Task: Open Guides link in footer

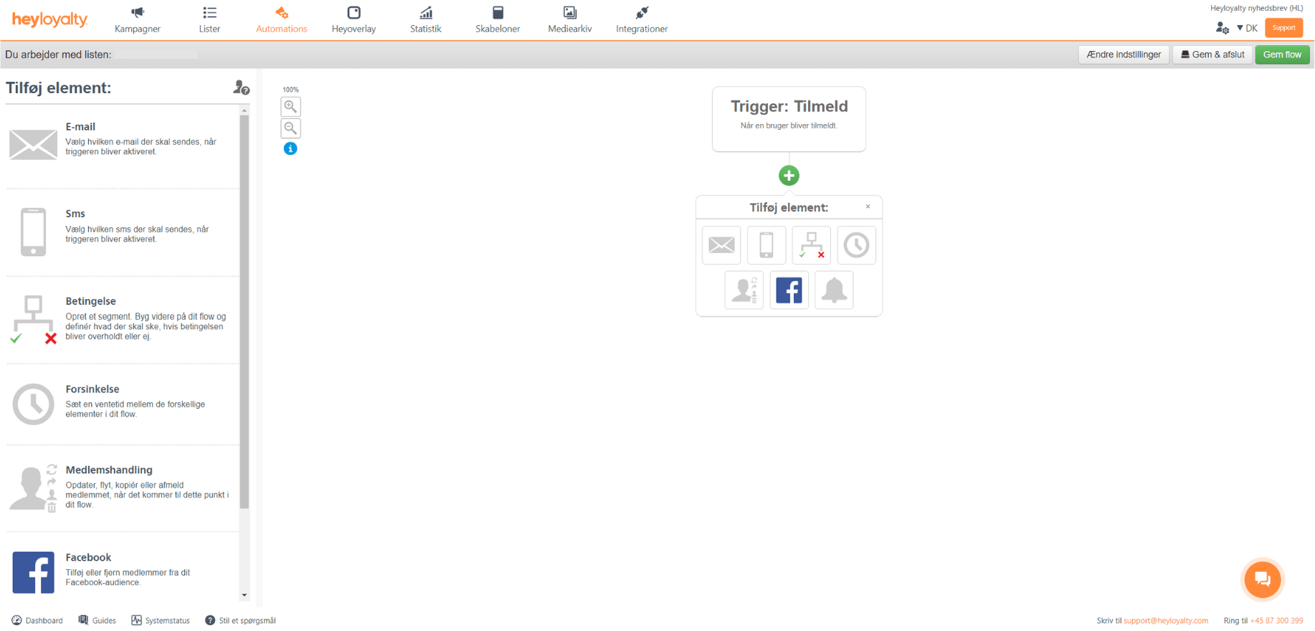Action: click(x=97, y=620)
